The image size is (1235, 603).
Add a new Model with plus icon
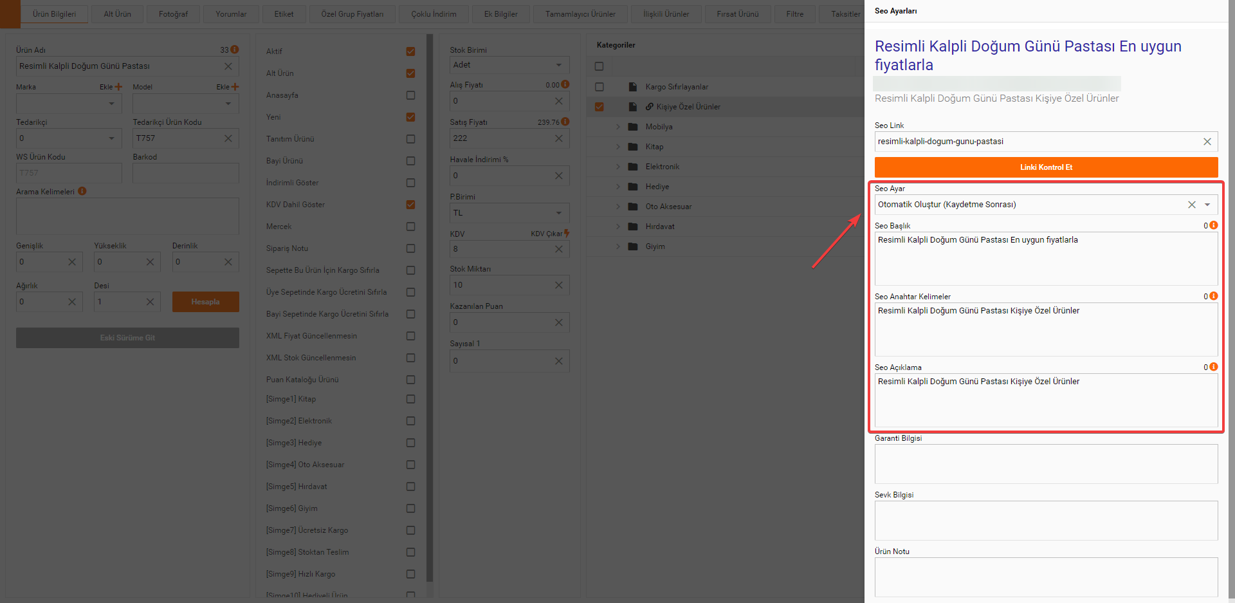(x=235, y=87)
